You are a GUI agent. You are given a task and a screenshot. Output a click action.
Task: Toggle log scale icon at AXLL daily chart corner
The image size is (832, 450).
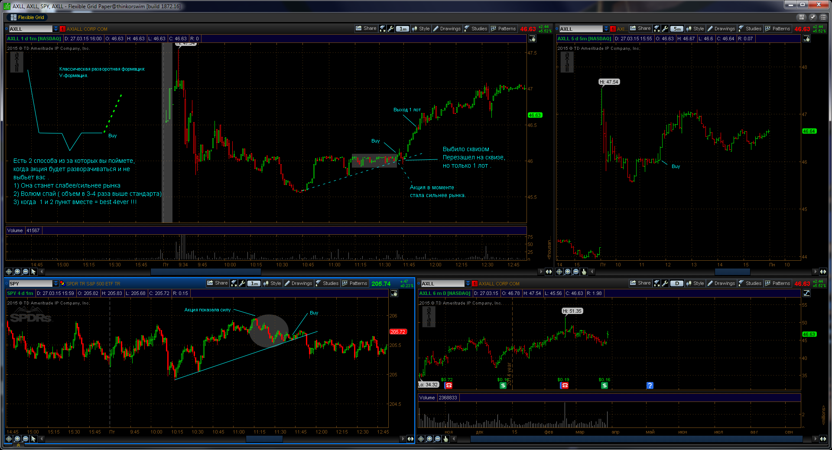(x=806, y=293)
